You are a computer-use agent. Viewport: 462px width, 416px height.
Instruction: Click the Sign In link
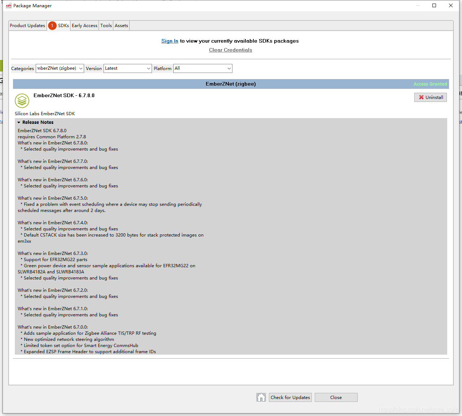tap(170, 41)
